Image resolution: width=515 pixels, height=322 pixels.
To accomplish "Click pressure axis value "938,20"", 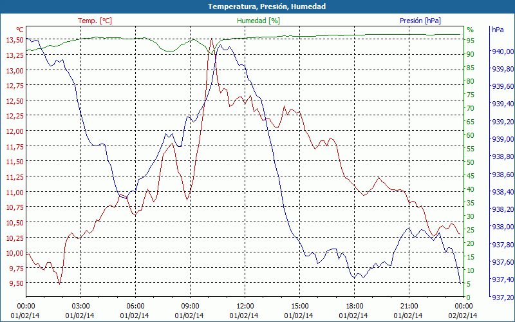I will point(503,209).
